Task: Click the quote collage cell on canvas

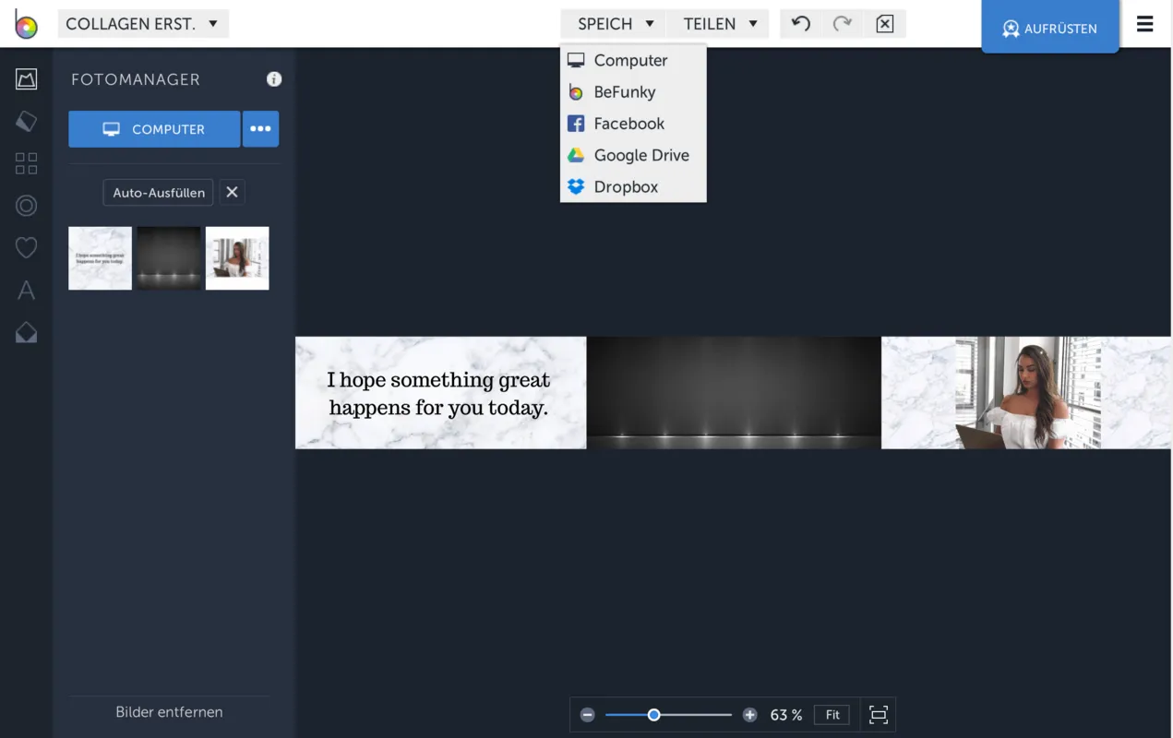Action: [x=440, y=393]
